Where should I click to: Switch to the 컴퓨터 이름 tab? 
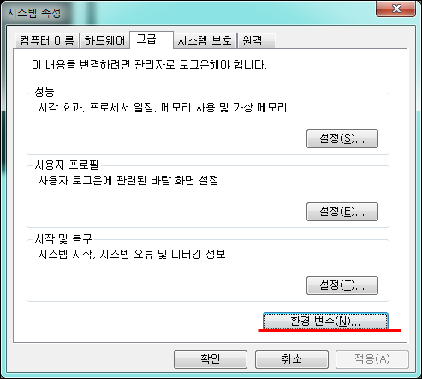(x=47, y=40)
